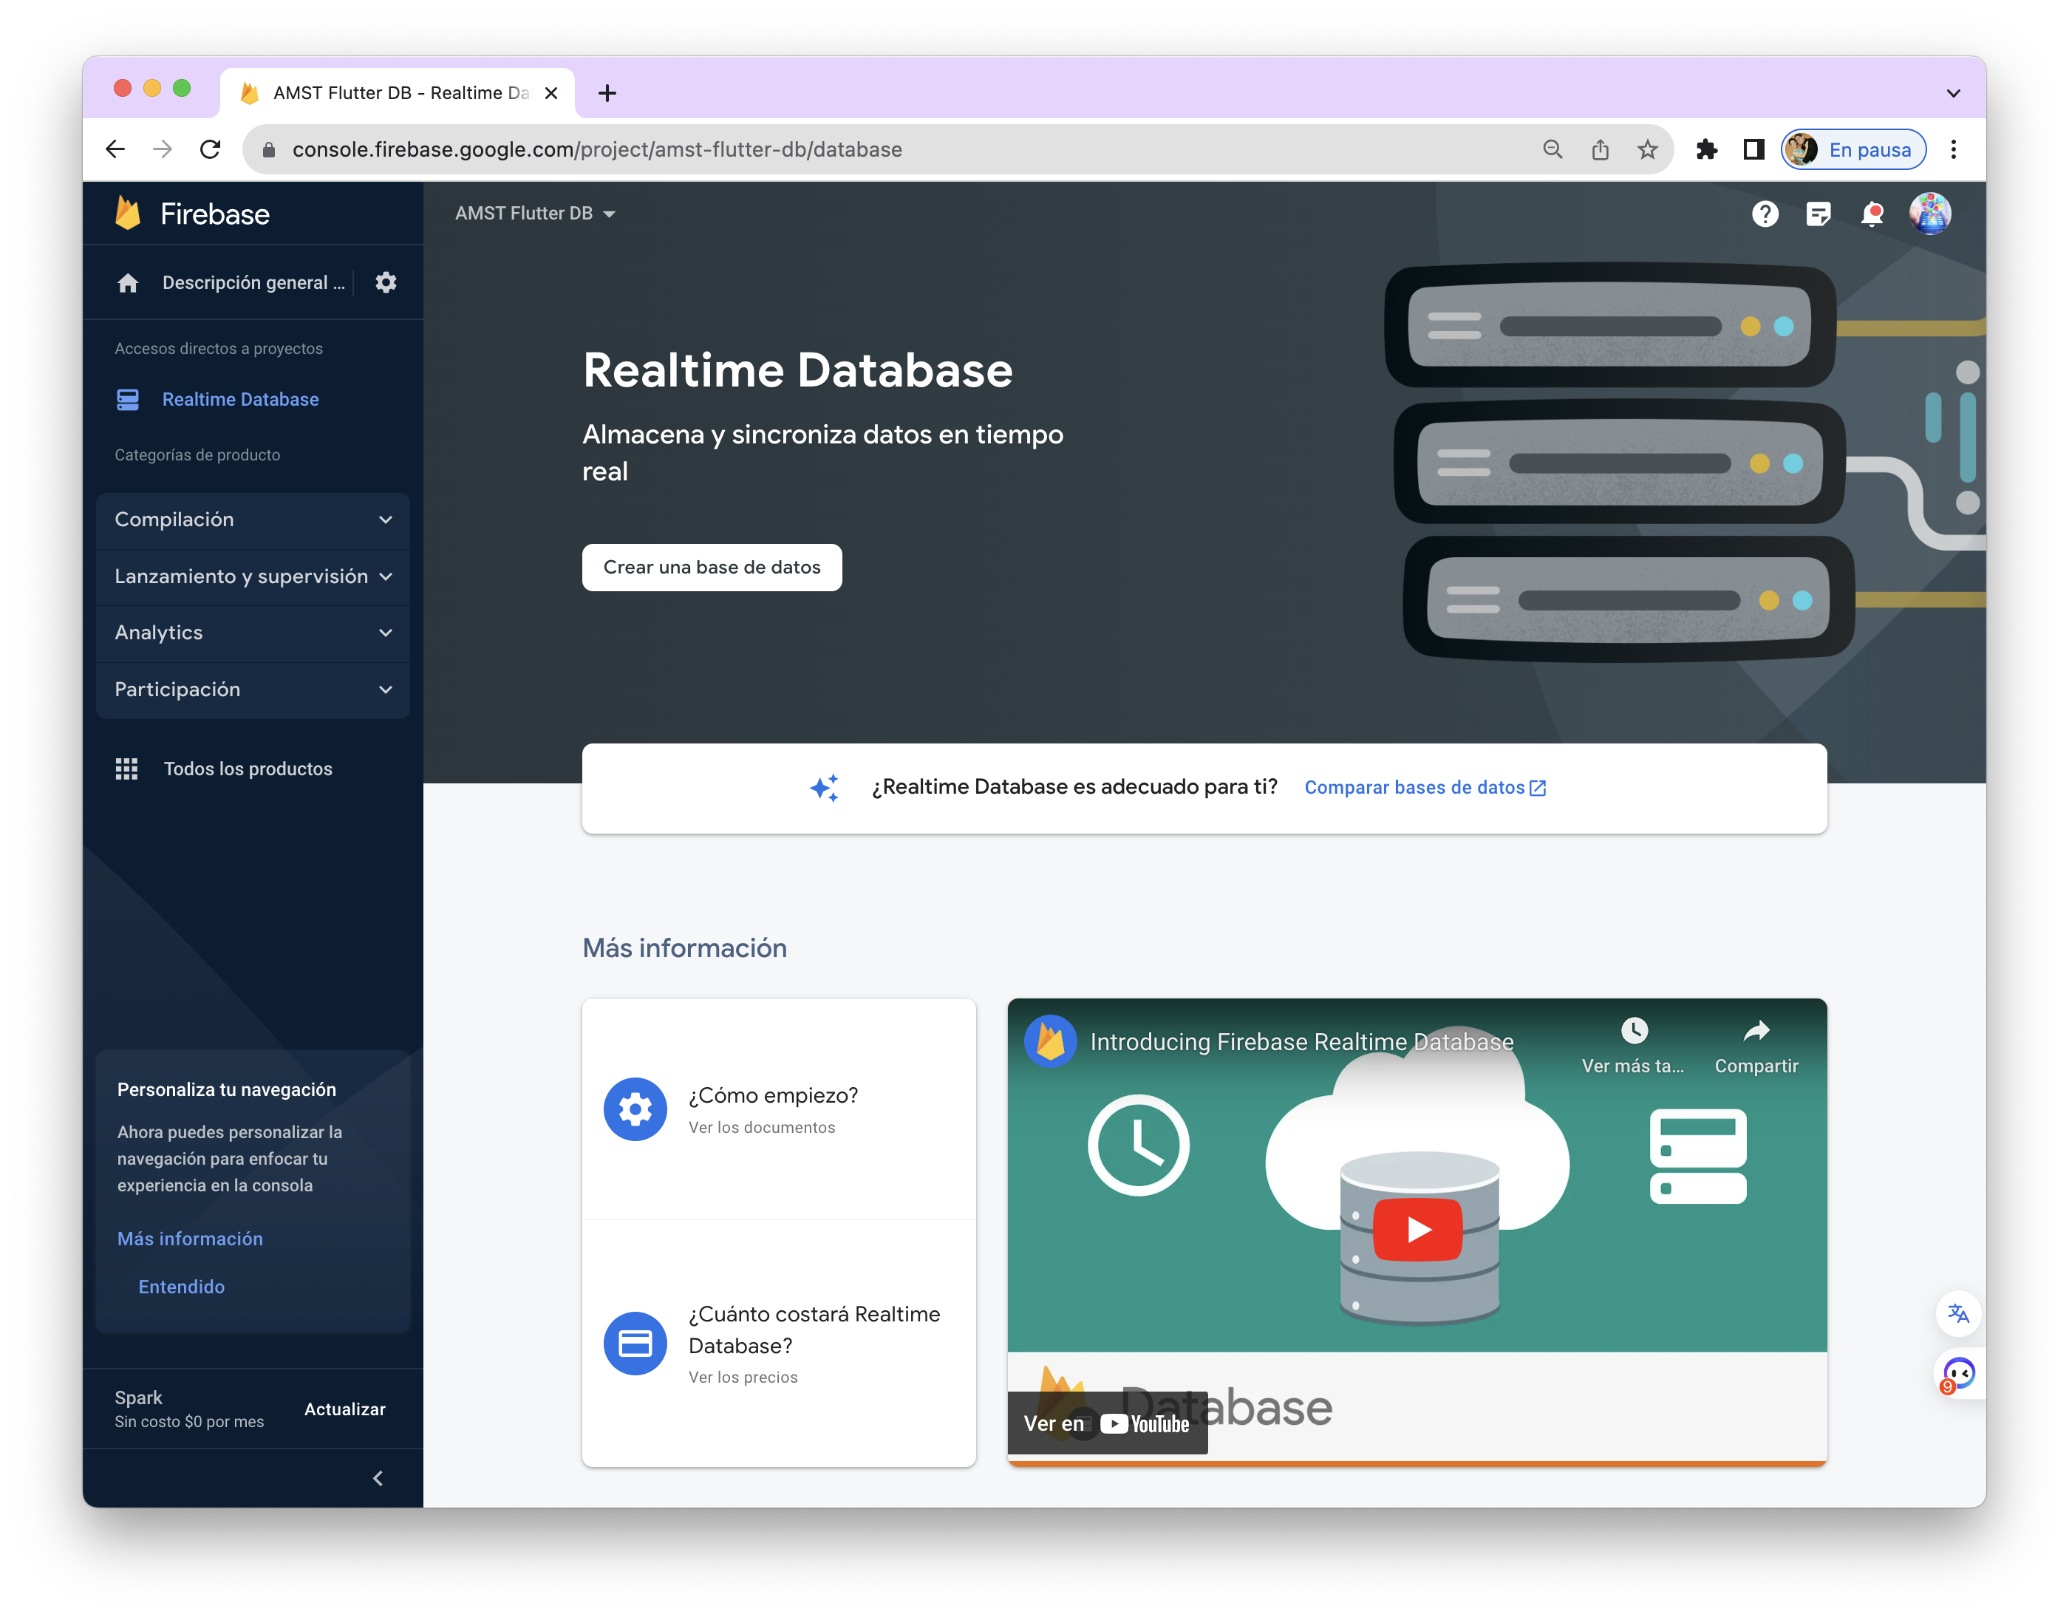Reload the page
Viewport: 2069px width, 1617px height.
[x=211, y=150]
